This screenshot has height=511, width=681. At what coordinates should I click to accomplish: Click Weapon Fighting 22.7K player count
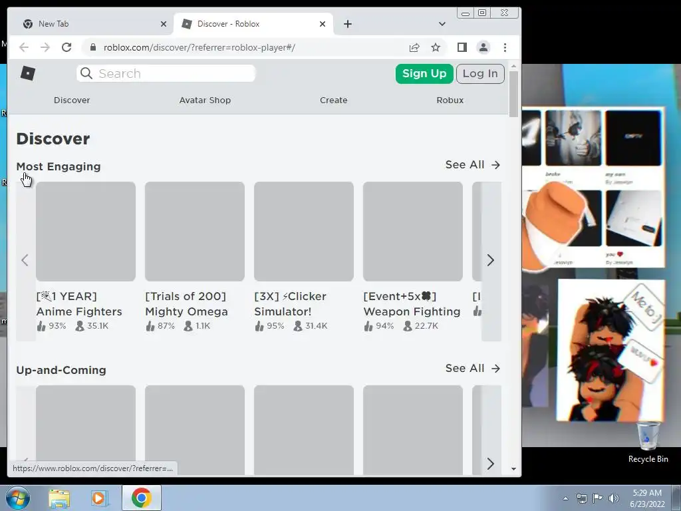click(421, 326)
